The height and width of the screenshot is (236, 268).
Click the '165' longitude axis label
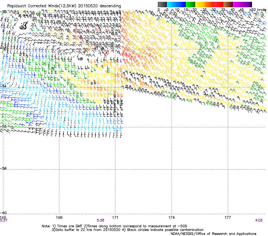(3, 217)
